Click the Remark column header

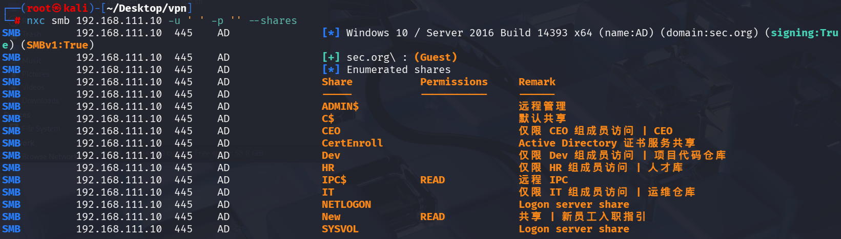537,82
